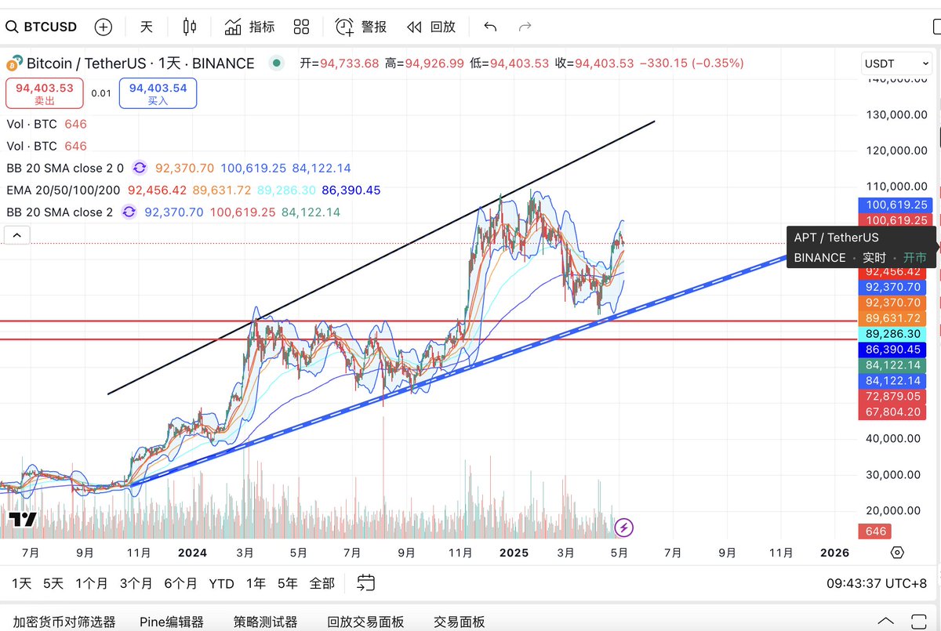Open 回放交易面板 tab
The width and height of the screenshot is (941, 631).
point(365,622)
